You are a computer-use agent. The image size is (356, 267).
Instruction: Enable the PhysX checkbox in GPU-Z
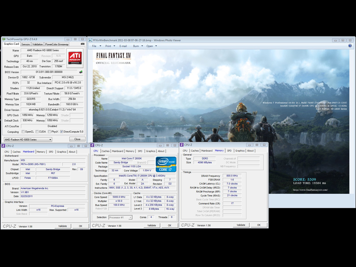click(49, 132)
